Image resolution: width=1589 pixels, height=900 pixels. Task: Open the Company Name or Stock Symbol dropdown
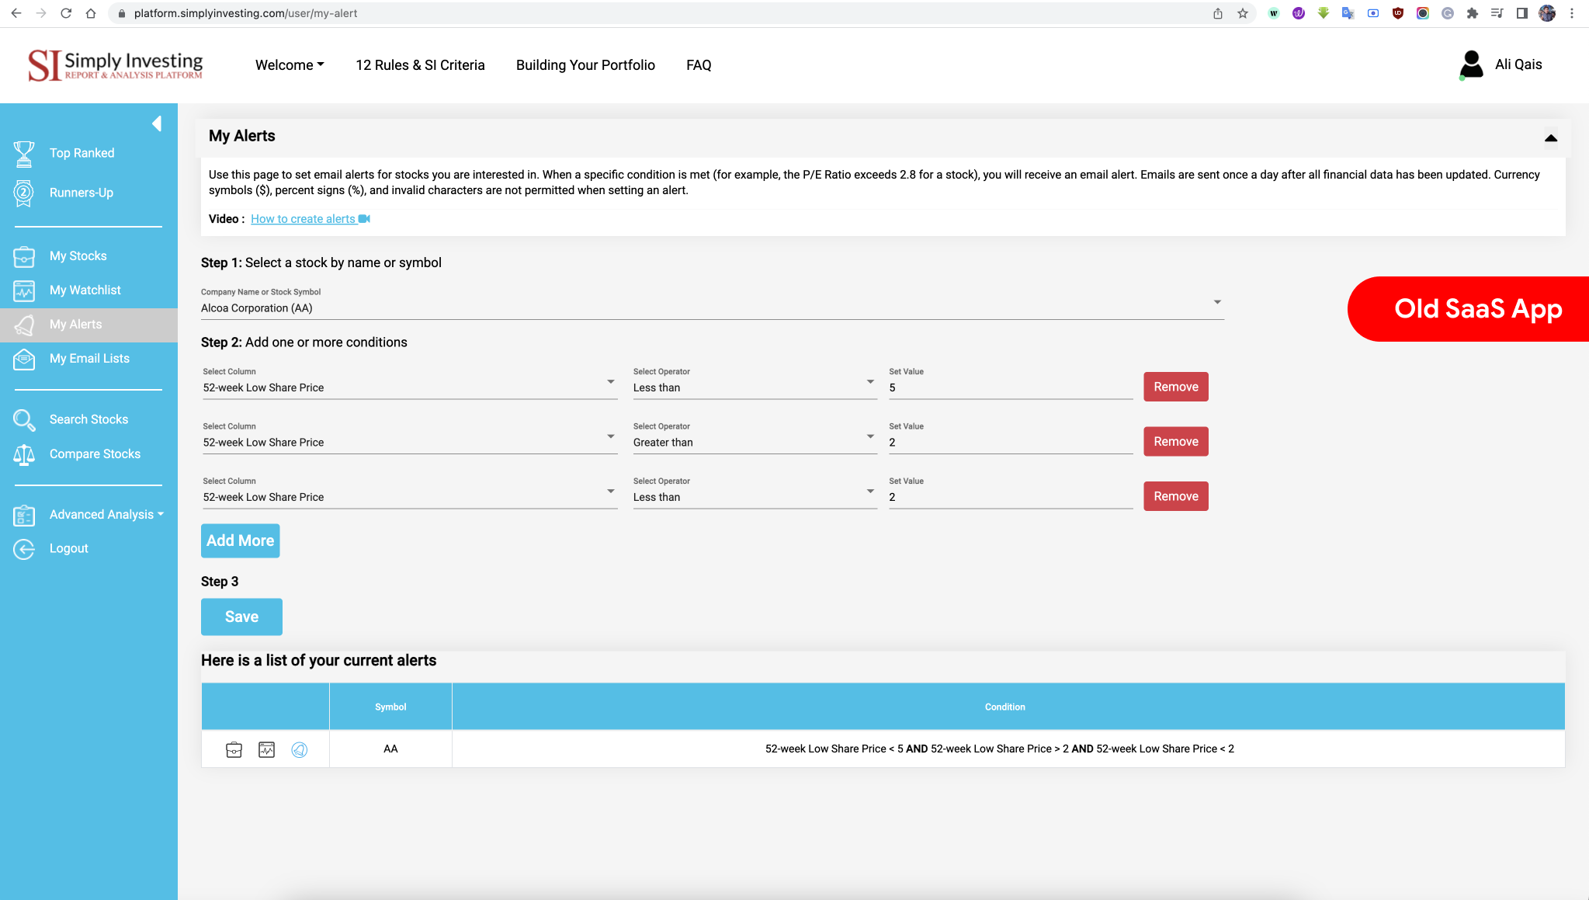[711, 308]
